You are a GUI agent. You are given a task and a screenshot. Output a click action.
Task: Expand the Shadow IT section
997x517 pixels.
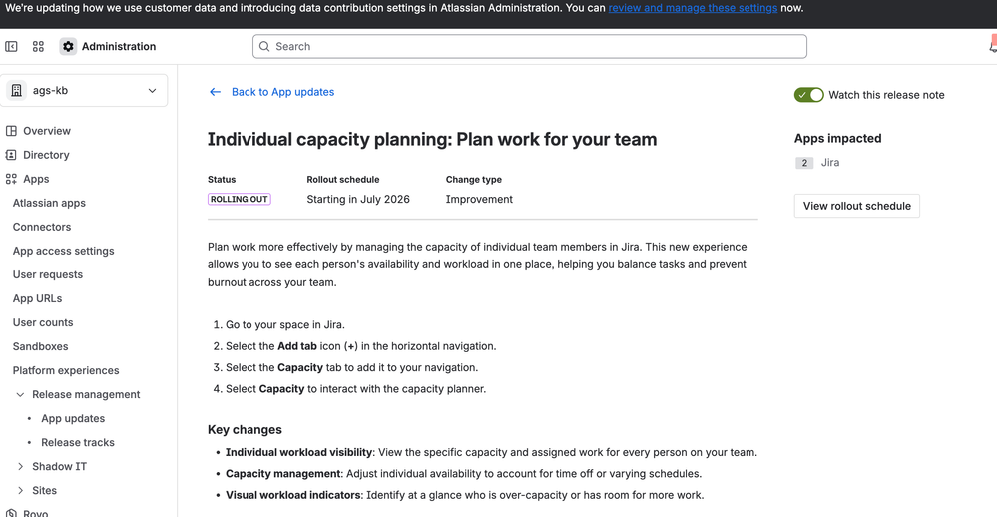20,467
